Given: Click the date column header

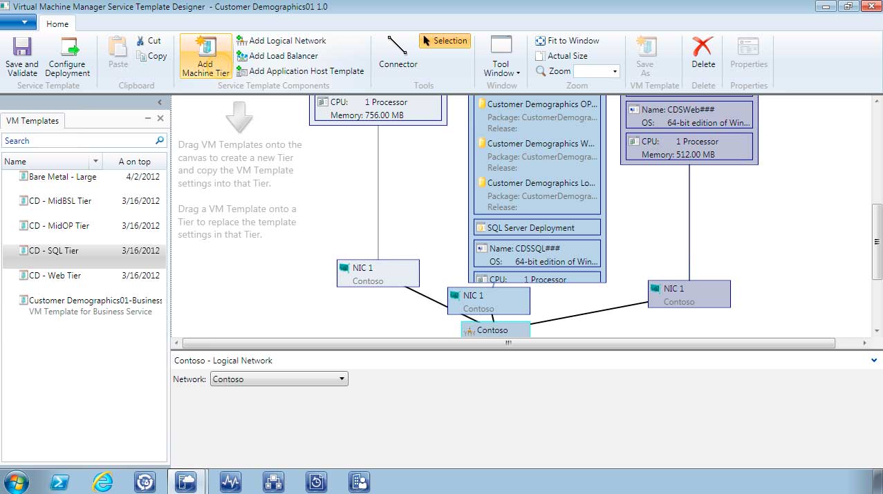Looking at the screenshot, I should (134, 162).
